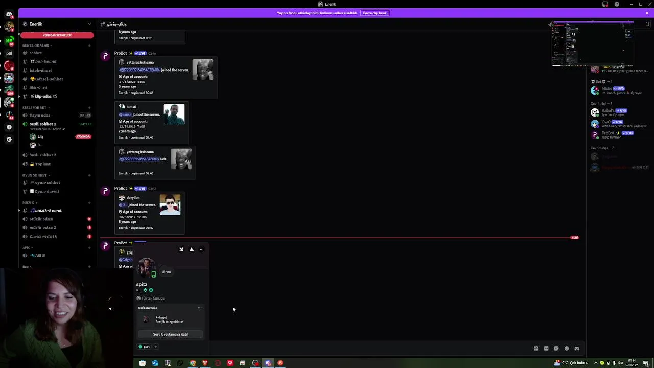Open the pSI server icon
Viewport: 654px width, 368px height.
click(x=9, y=53)
